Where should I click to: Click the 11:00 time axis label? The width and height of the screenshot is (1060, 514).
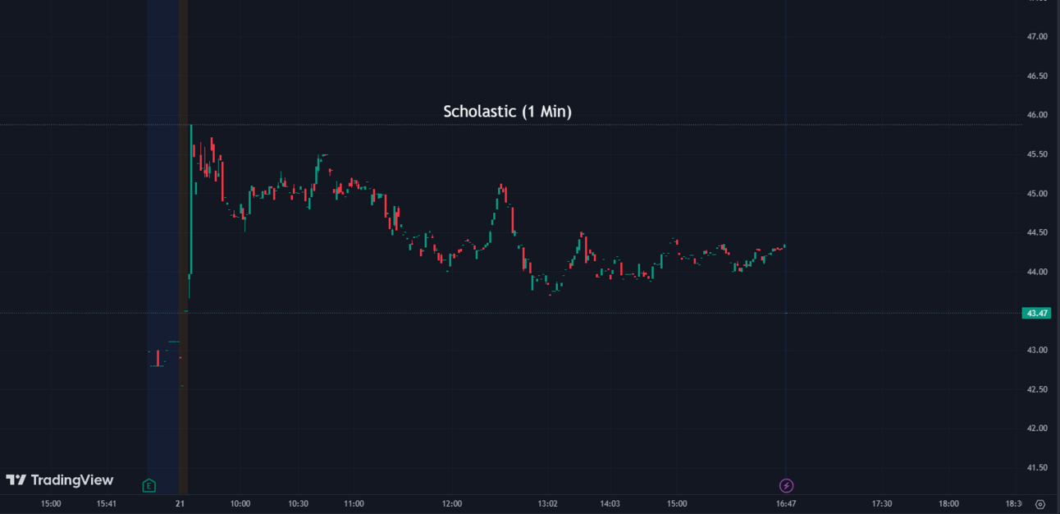354,503
